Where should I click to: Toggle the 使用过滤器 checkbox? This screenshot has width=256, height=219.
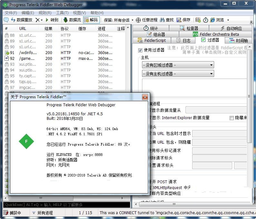[140, 50]
